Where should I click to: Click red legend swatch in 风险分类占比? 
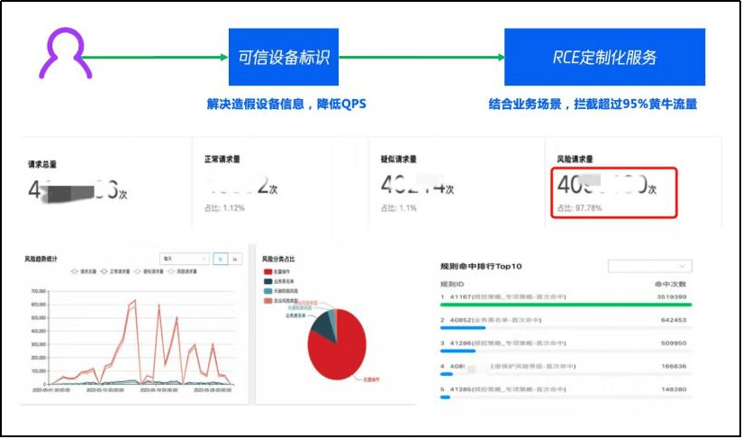[x=267, y=270]
